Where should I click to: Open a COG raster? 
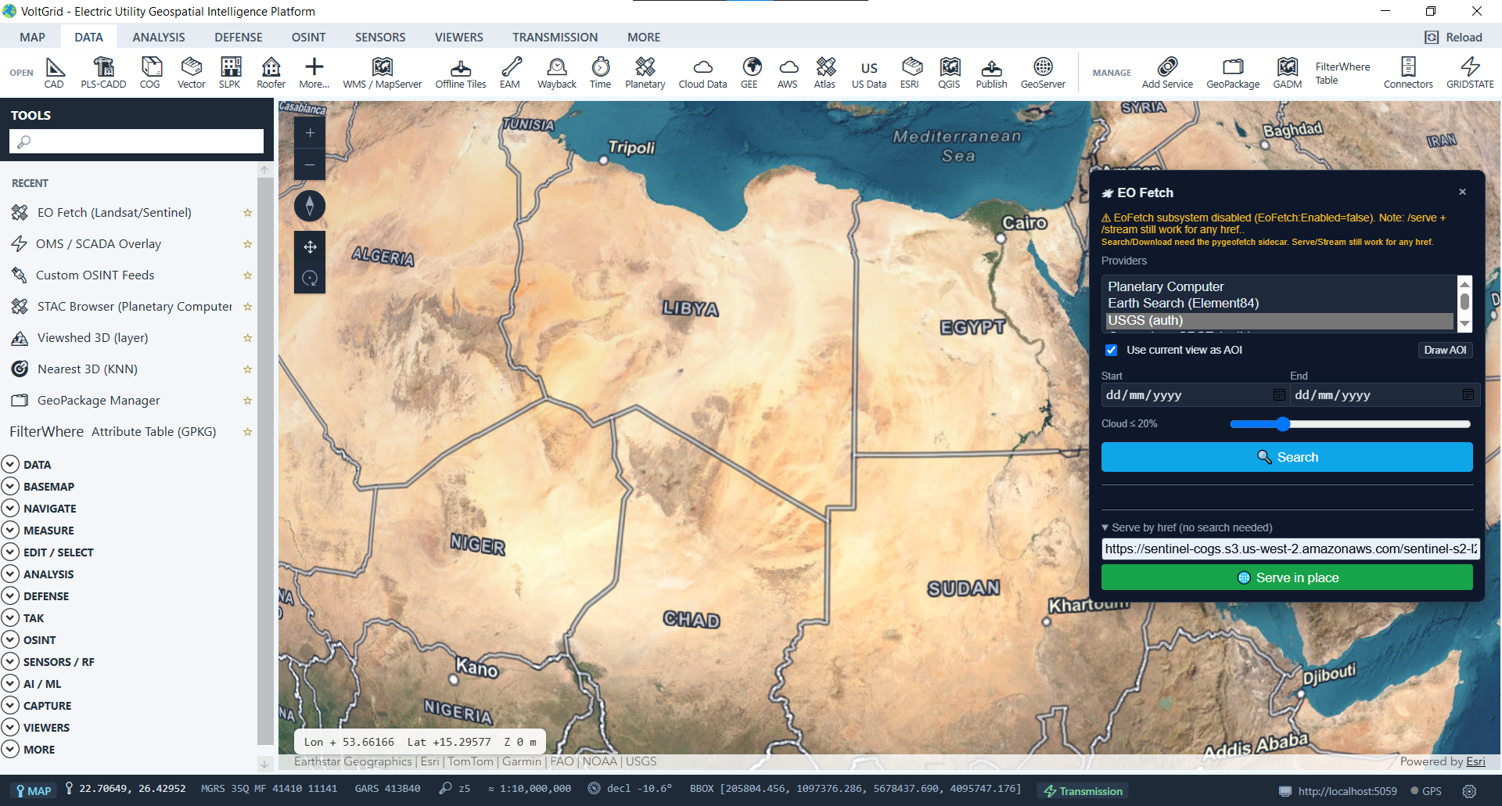point(150,73)
